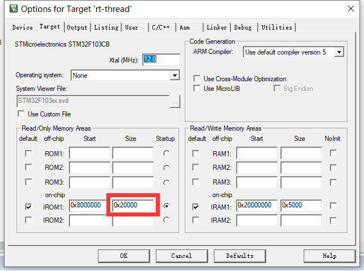Open the C/C++ tab
Viewport: 364px width, 271px height.
pos(161,27)
